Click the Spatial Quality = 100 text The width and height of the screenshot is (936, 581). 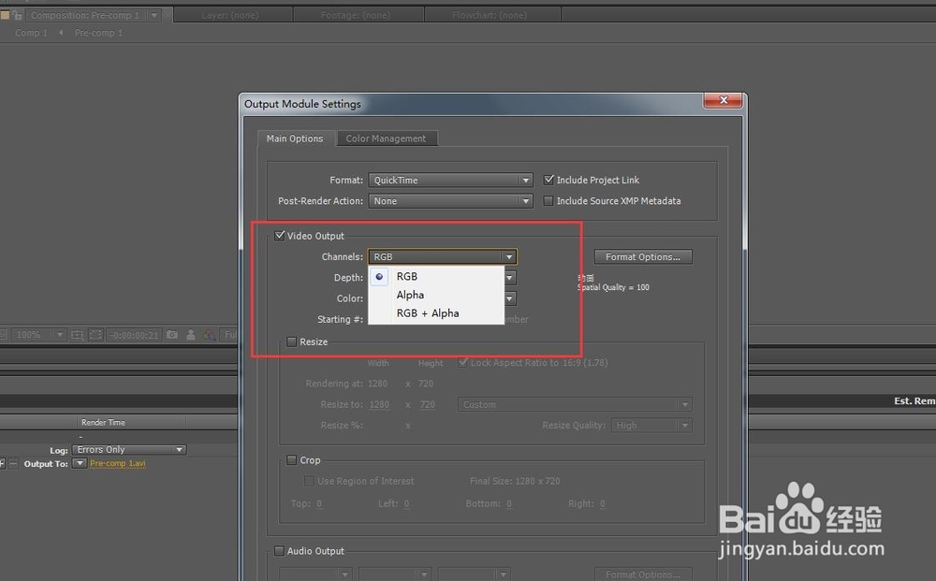(613, 287)
